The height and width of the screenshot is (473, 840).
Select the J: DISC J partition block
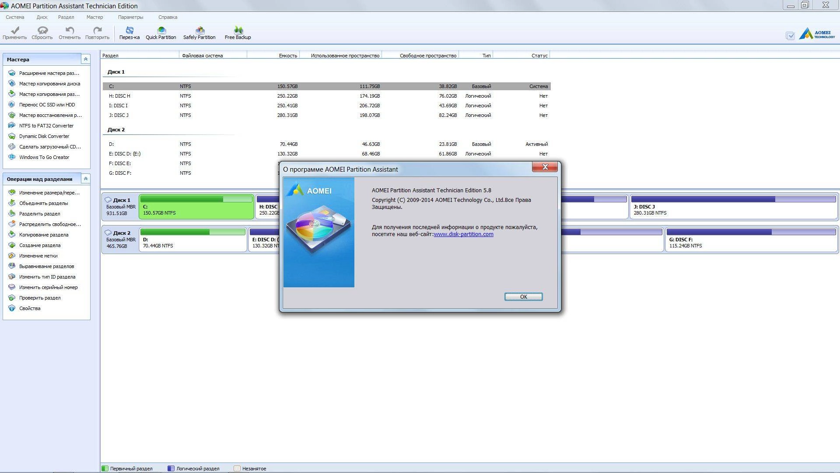[x=733, y=206]
